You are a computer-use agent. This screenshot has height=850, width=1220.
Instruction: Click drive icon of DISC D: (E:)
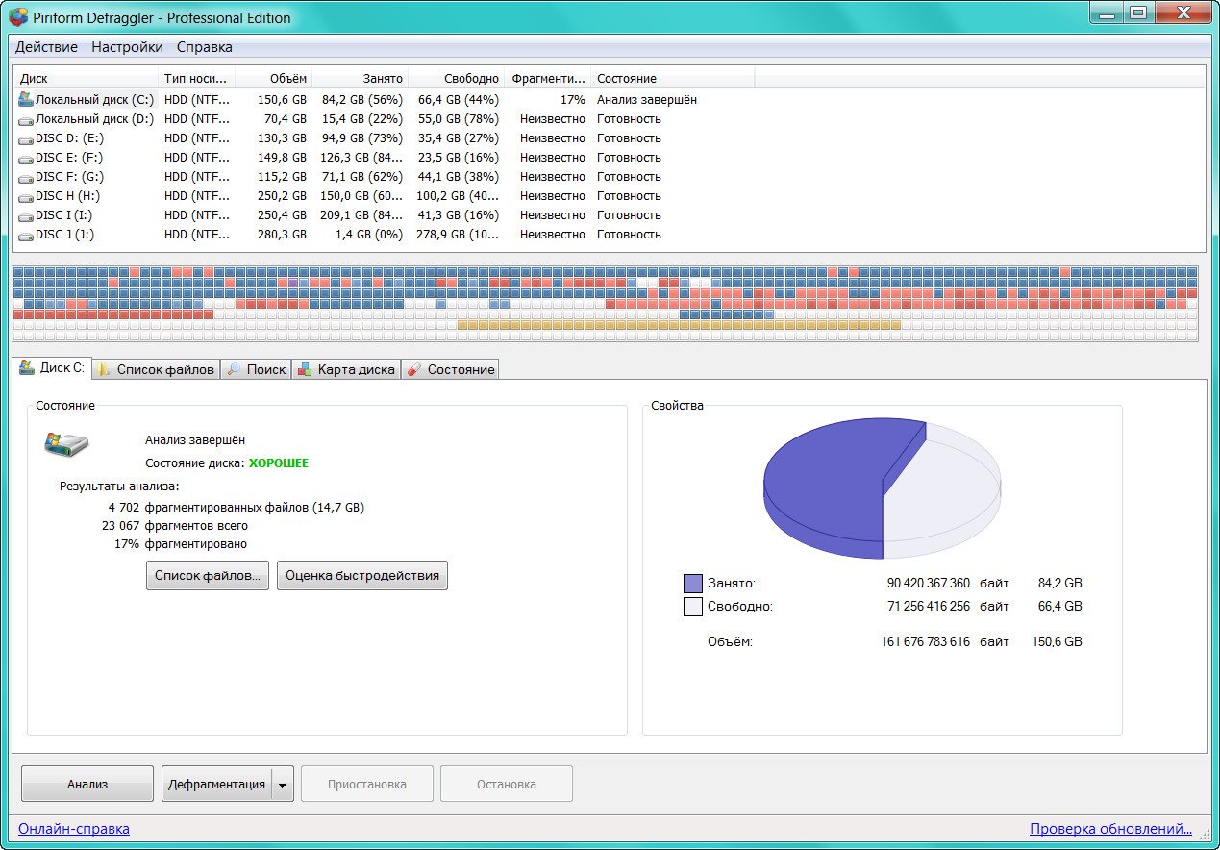point(26,138)
